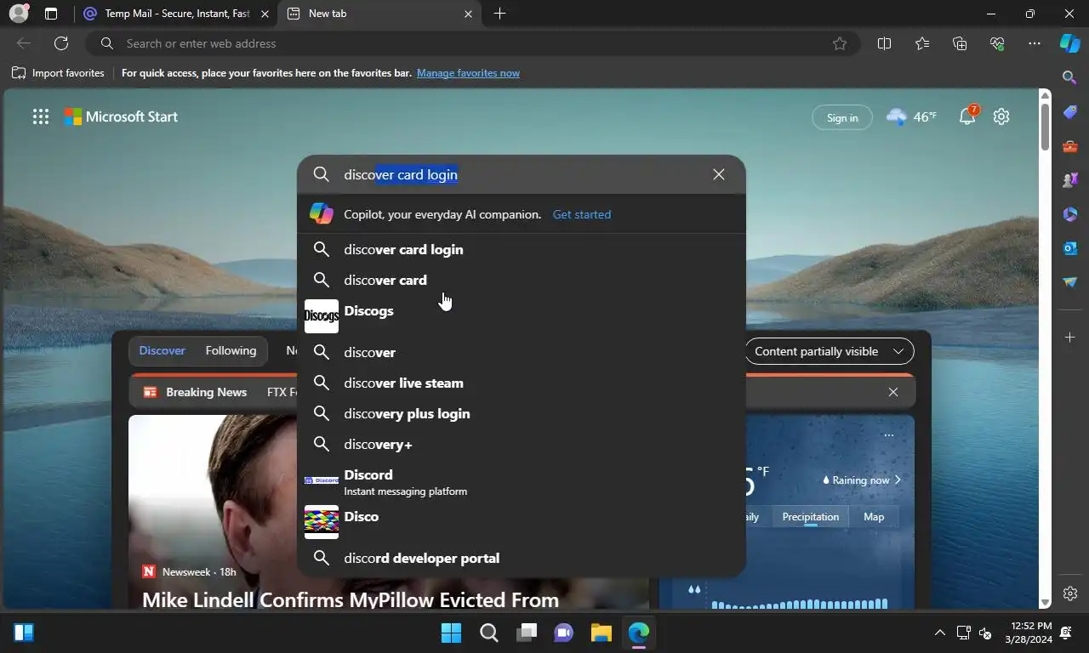The height and width of the screenshot is (653, 1089).
Task: Switch to Following feed tab
Action: [x=231, y=350]
